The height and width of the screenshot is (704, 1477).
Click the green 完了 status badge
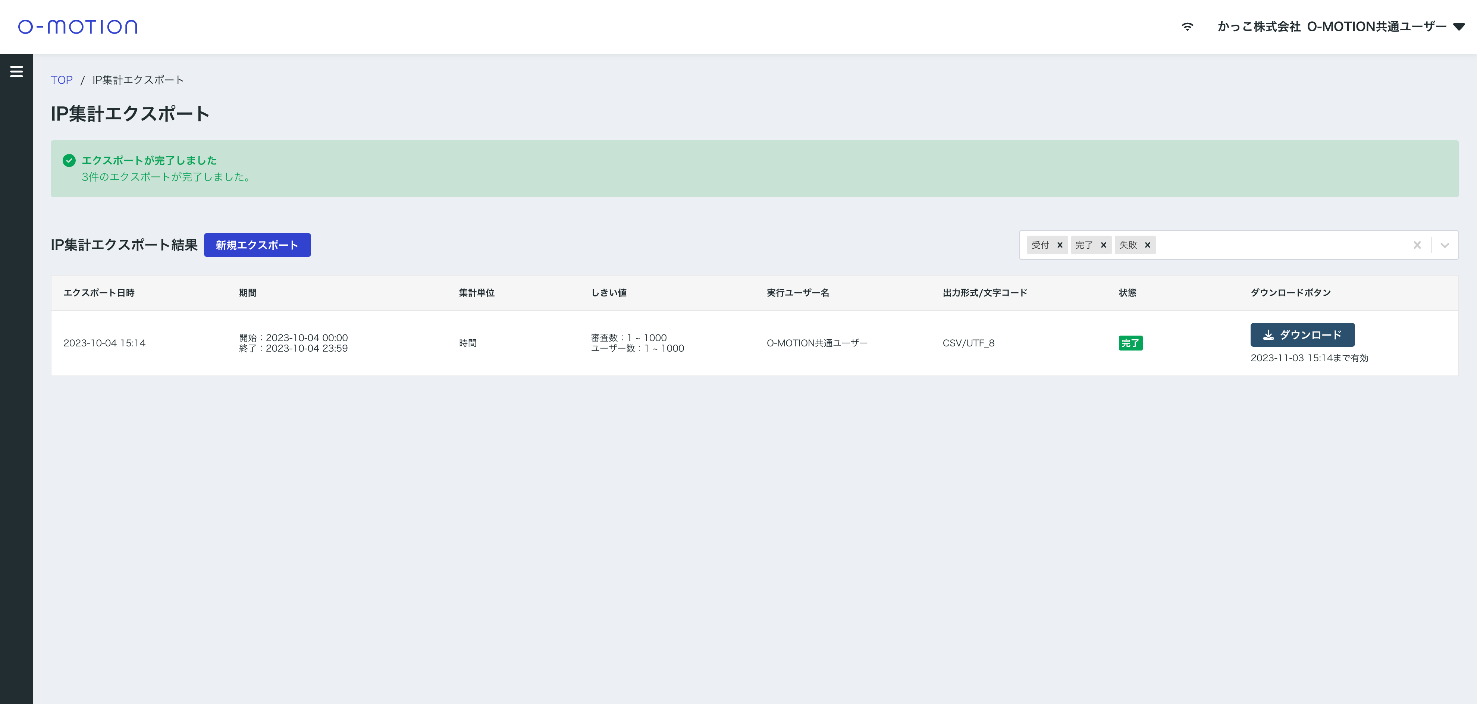1130,343
